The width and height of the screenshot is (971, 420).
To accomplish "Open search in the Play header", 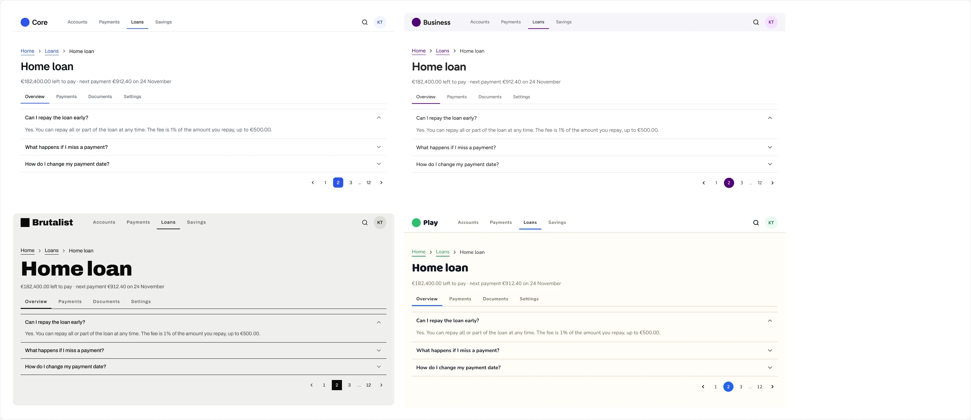I will pos(756,223).
